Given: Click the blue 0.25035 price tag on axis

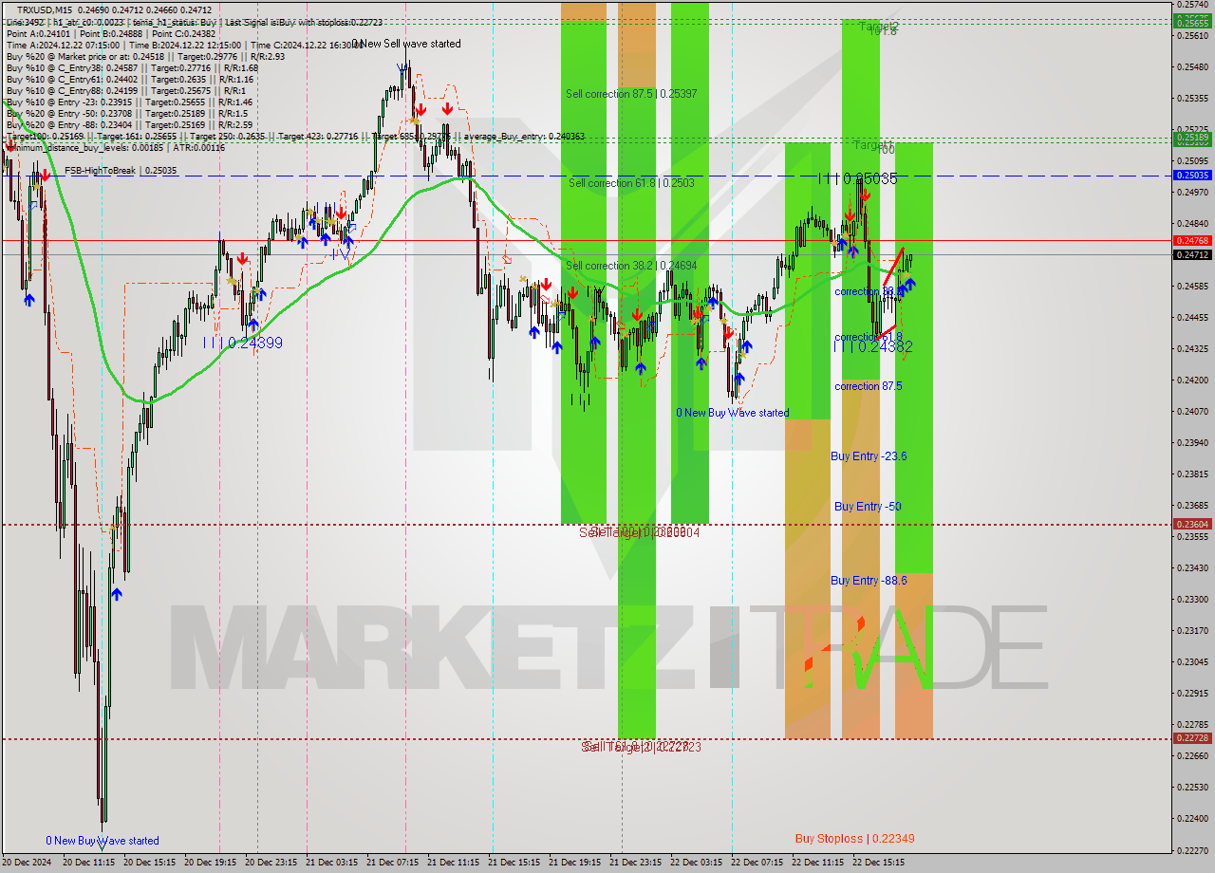Looking at the screenshot, I should coord(1193,176).
